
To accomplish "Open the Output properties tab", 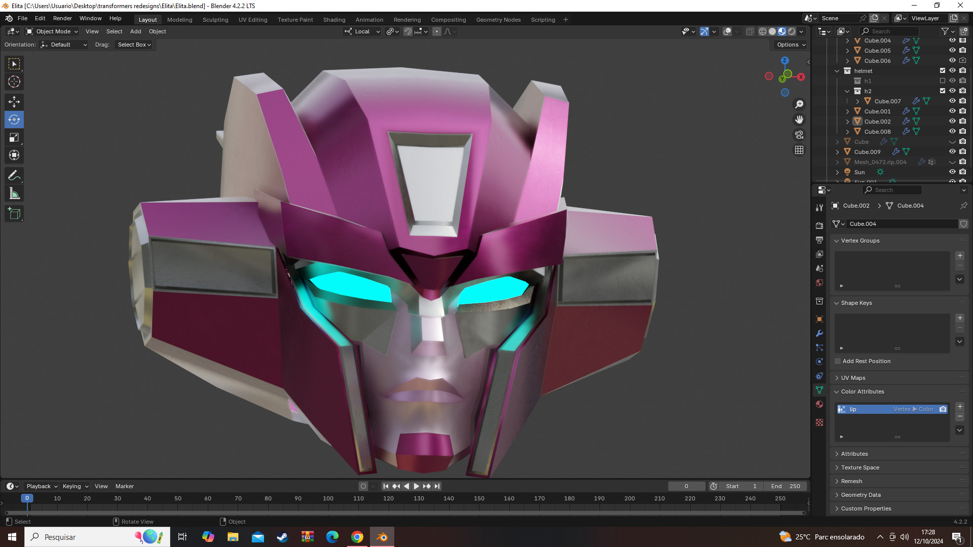I will point(819,240).
